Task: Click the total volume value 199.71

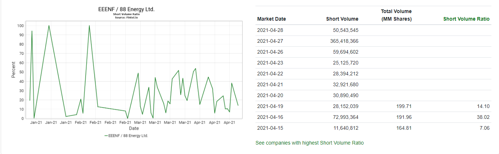Action: point(404,106)
